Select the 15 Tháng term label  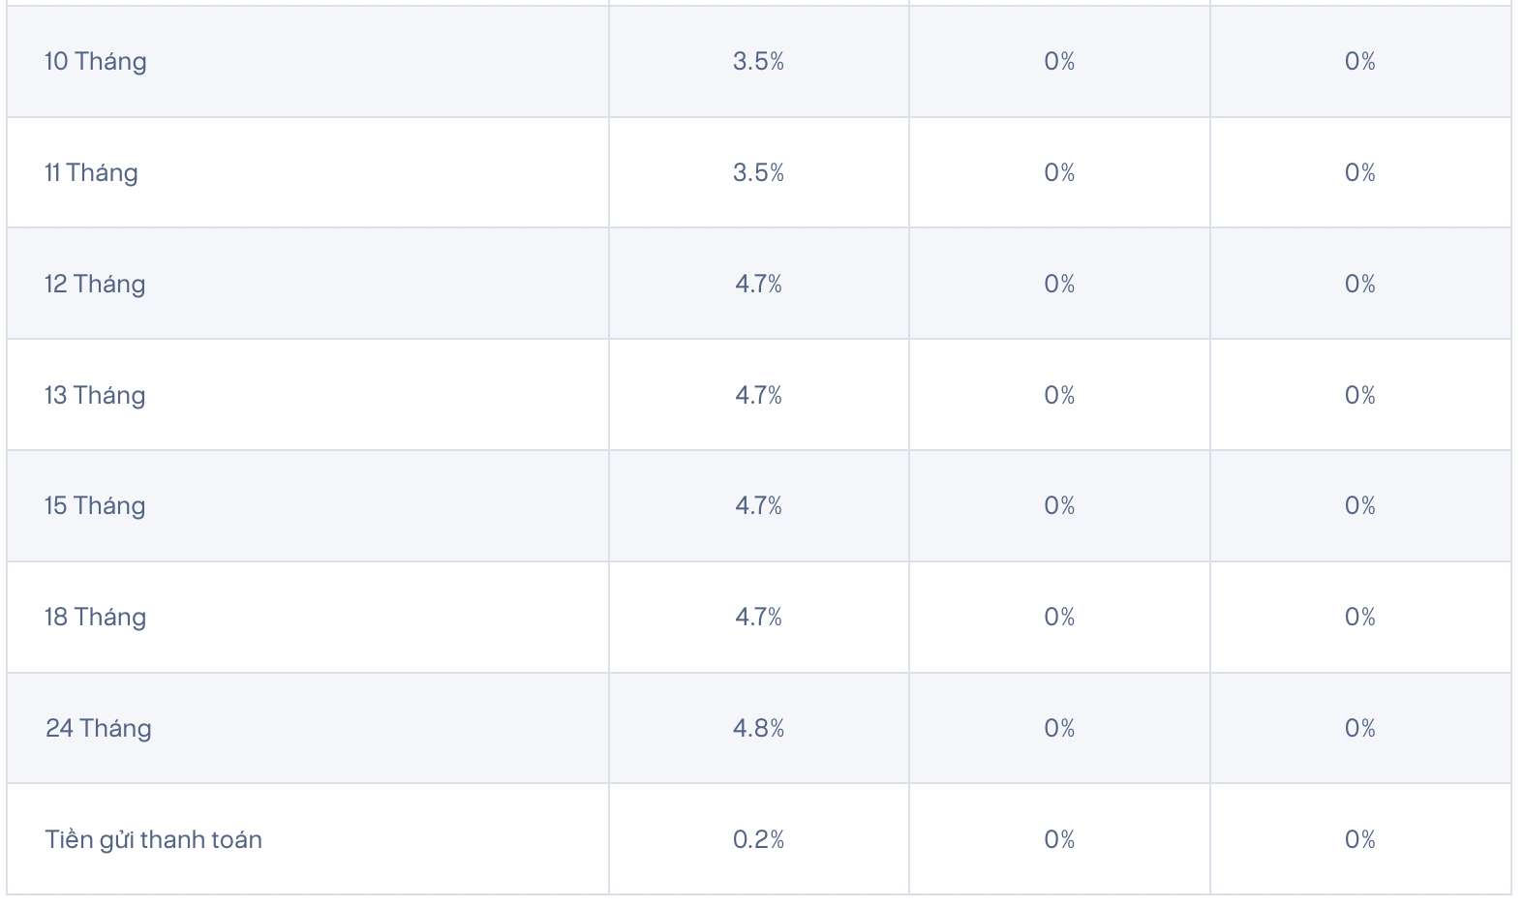coord(95,506)
